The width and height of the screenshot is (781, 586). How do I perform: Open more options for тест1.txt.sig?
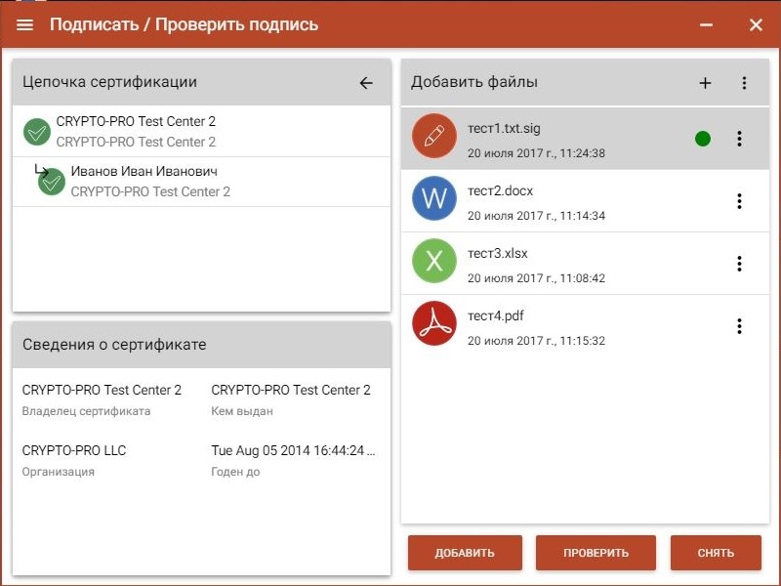[739, 139]
